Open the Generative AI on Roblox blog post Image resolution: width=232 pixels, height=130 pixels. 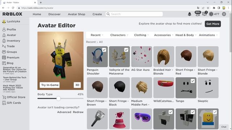[14, 69]
